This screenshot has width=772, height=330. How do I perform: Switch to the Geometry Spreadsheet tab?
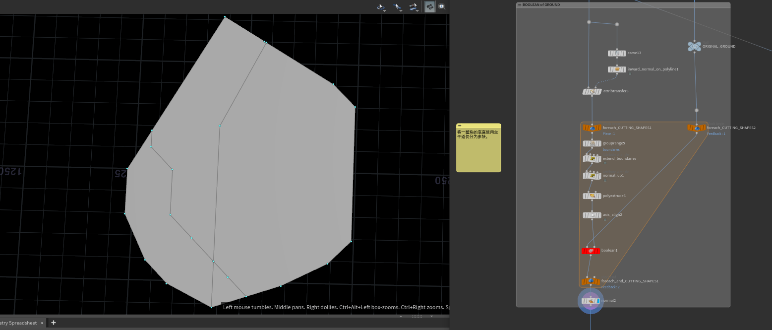[x=19, y=323]
